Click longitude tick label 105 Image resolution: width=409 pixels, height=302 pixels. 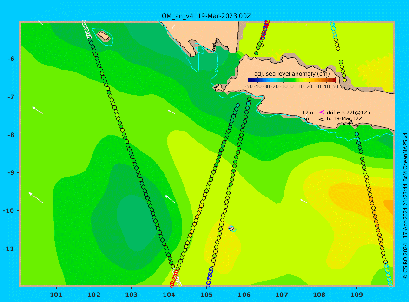[x=206, y=295]
